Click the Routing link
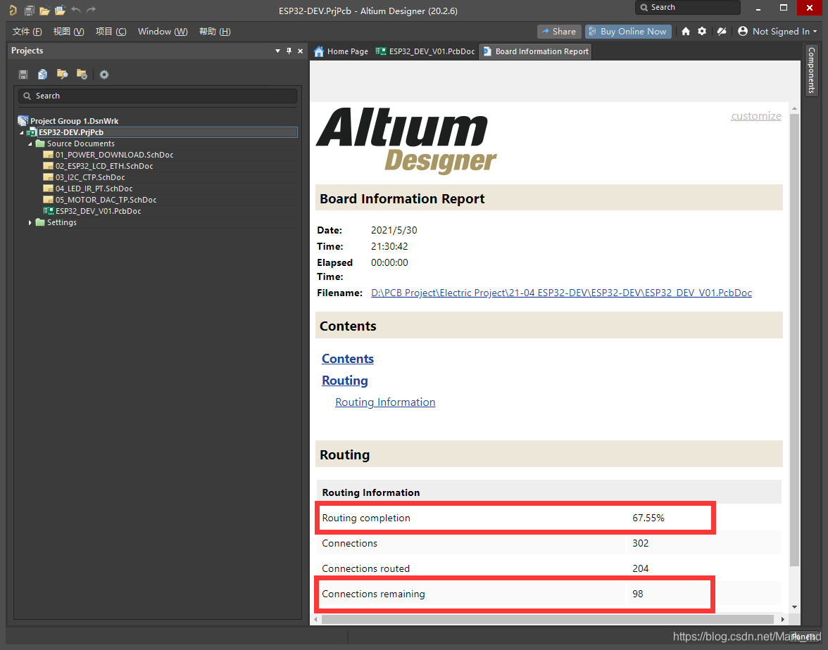 [x=344, y=381]
